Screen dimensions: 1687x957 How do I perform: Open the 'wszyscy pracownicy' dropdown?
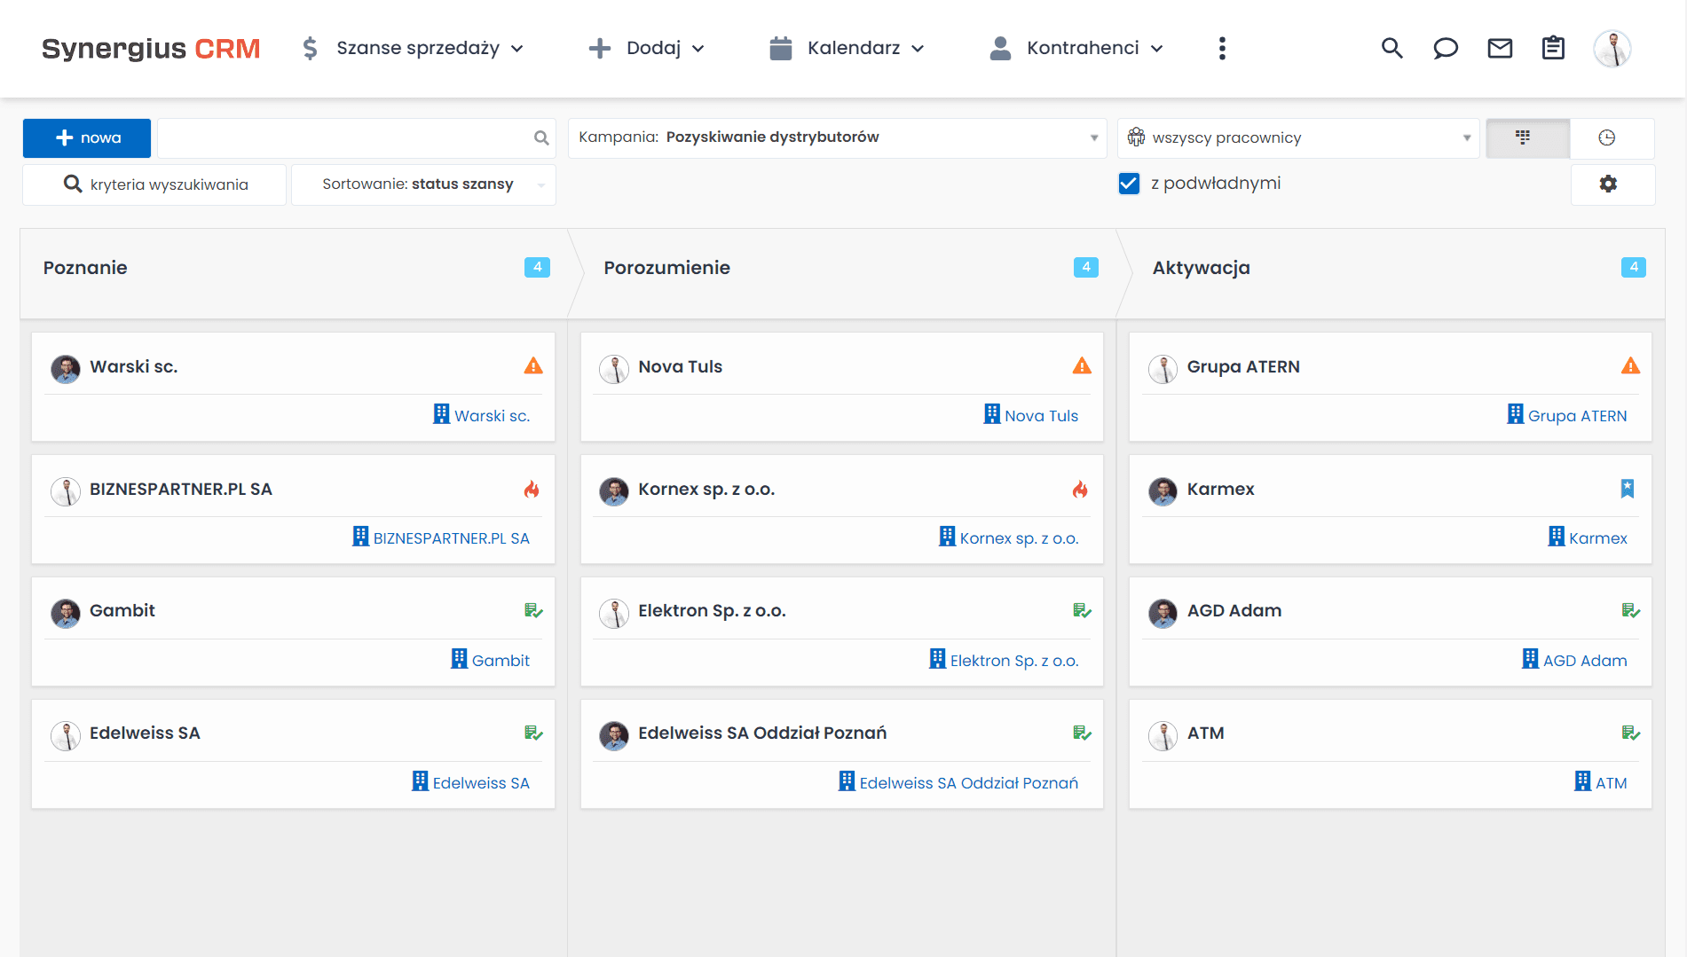tap(1297, 138)
